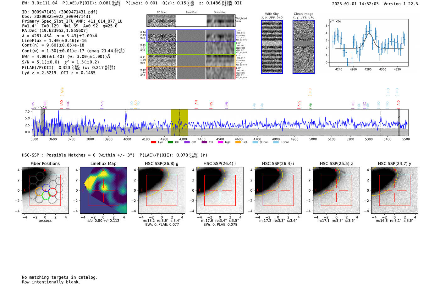Click the 'EWr: 0, PLAE: 0.077' caption
The image size is (440, 299).
(162, 224)
